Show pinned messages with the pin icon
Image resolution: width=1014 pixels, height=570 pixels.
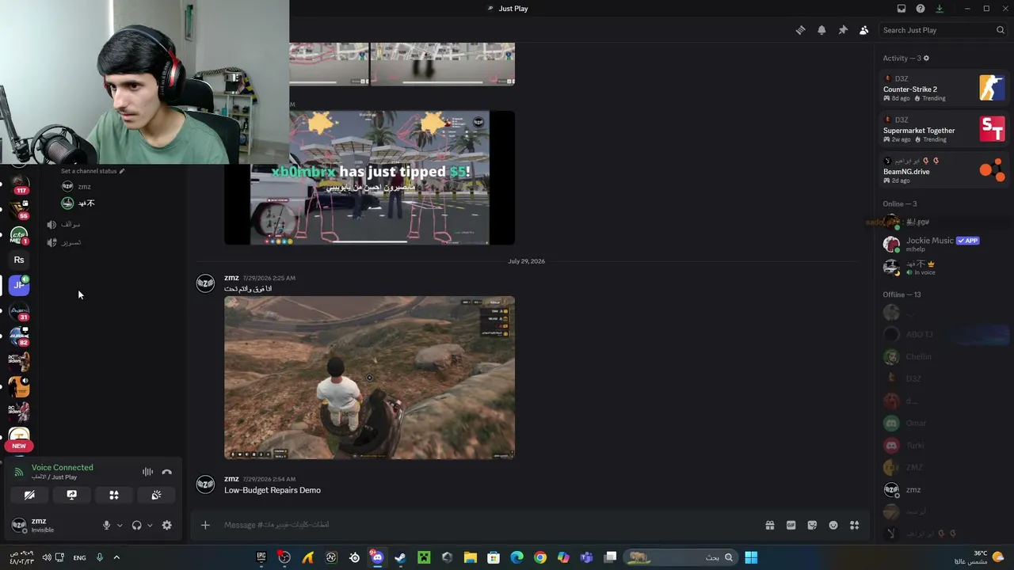click(x=843, y=30)
